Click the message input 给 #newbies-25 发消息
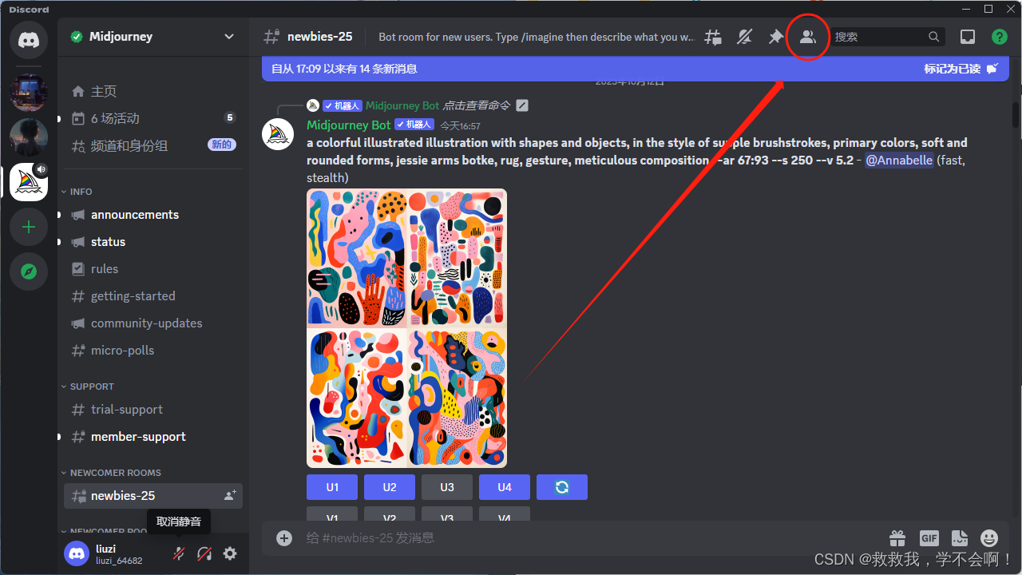Screen dimensions: 1022x575 591,538
